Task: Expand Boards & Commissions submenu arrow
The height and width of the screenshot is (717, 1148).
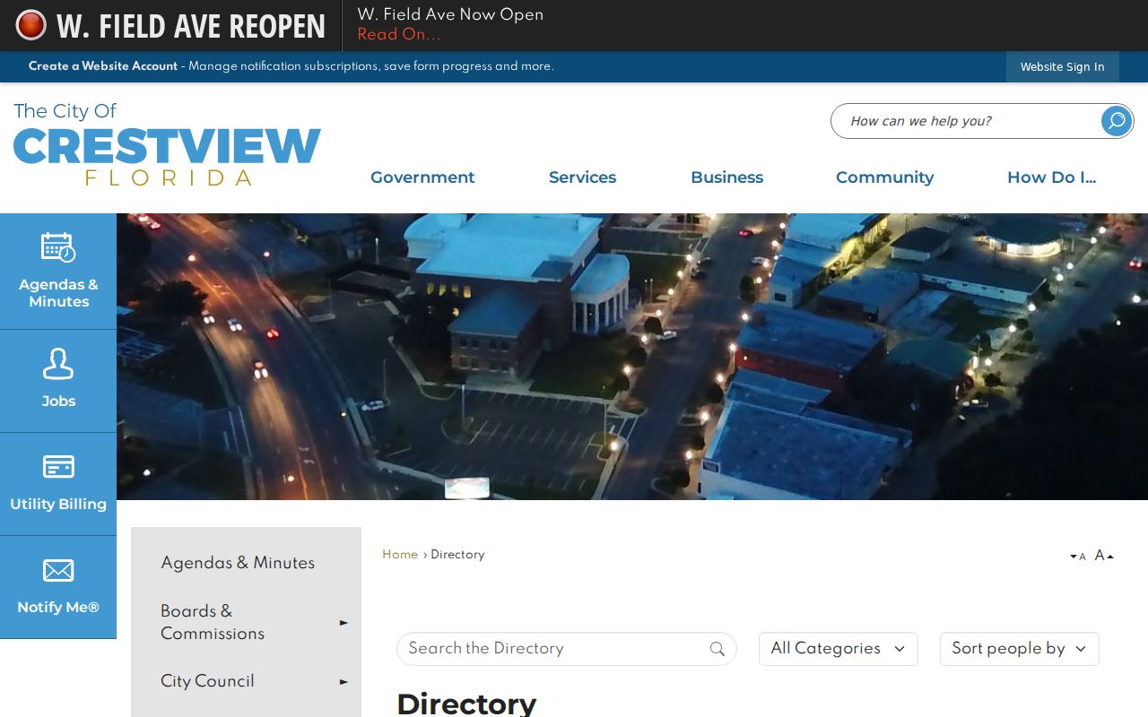Action: point(344,622)
